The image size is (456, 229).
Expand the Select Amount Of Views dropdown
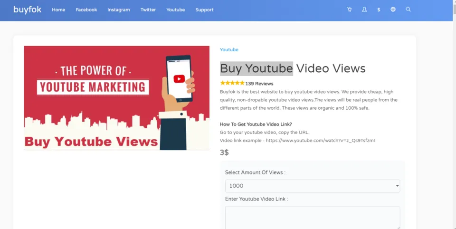click(x=313, y=186)
